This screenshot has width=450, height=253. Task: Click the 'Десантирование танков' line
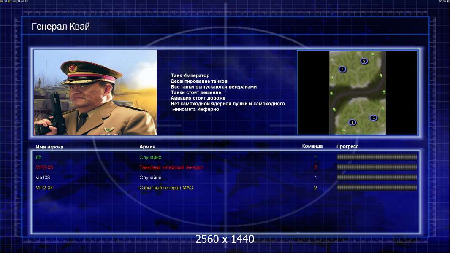click(x=199, y=81)
